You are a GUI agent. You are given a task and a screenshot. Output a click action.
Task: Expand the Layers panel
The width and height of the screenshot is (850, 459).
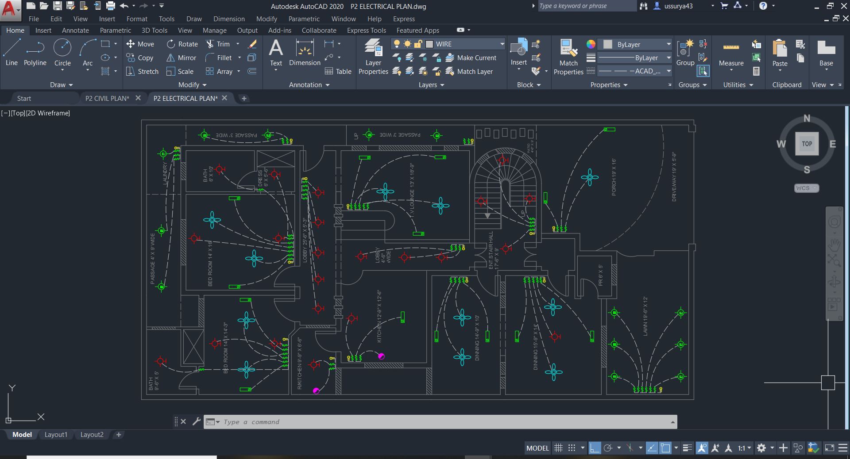[431, 84]
